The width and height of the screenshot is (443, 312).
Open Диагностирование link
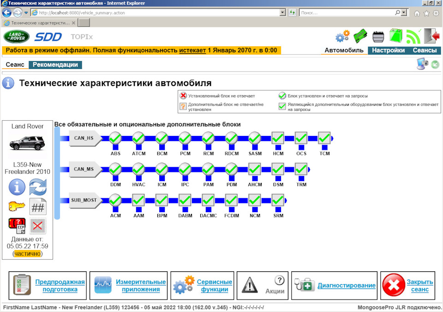(x=347, y=285)
